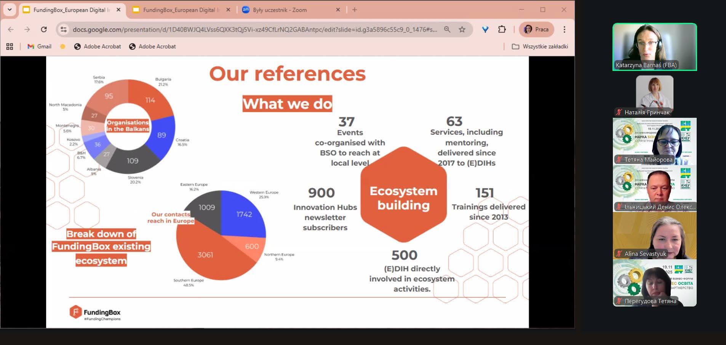The width and height of the screenshot is (726, 345).
Task: Open the zoom magnifier icon in address bar
Action: coord(447,29)
